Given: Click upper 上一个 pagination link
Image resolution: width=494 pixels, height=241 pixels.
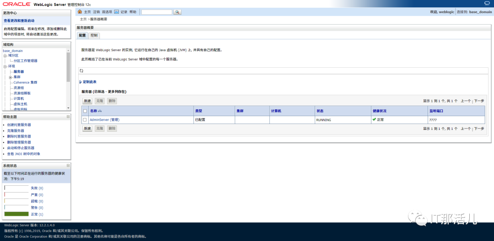Looking at the screenshot, I should [x=466, y=101].
